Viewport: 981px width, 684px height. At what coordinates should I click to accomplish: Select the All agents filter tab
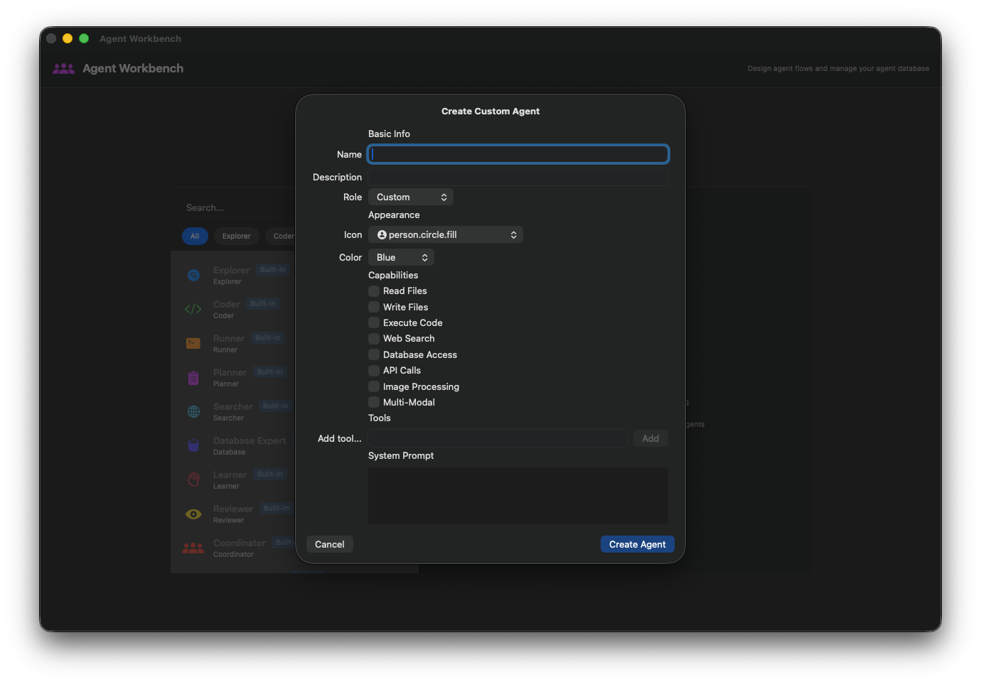tap(195, 236)
